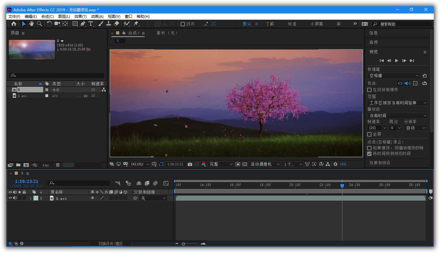Expand layer 1 properties with chevron

point(30,198)
